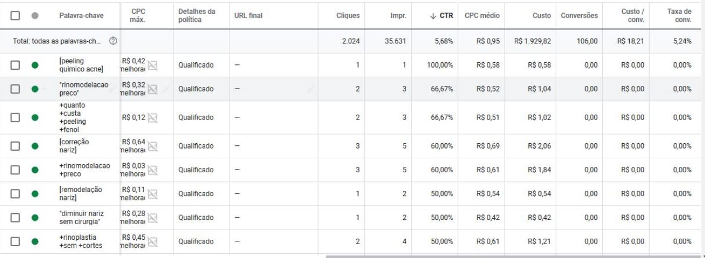
Task: Click the Conversões column header
Action: pos(579,17)
